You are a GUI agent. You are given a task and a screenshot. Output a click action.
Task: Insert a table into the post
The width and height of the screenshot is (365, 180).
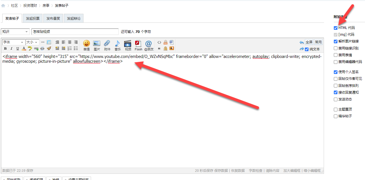(x=49, y=42)
